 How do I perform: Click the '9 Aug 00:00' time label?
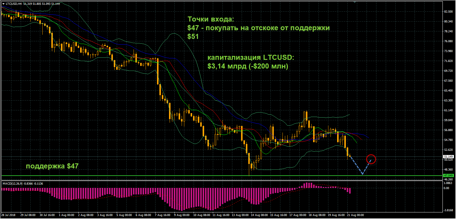[x=182, y=215]
